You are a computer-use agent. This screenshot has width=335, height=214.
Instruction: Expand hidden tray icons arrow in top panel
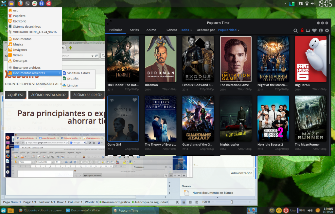coord(285,3)
